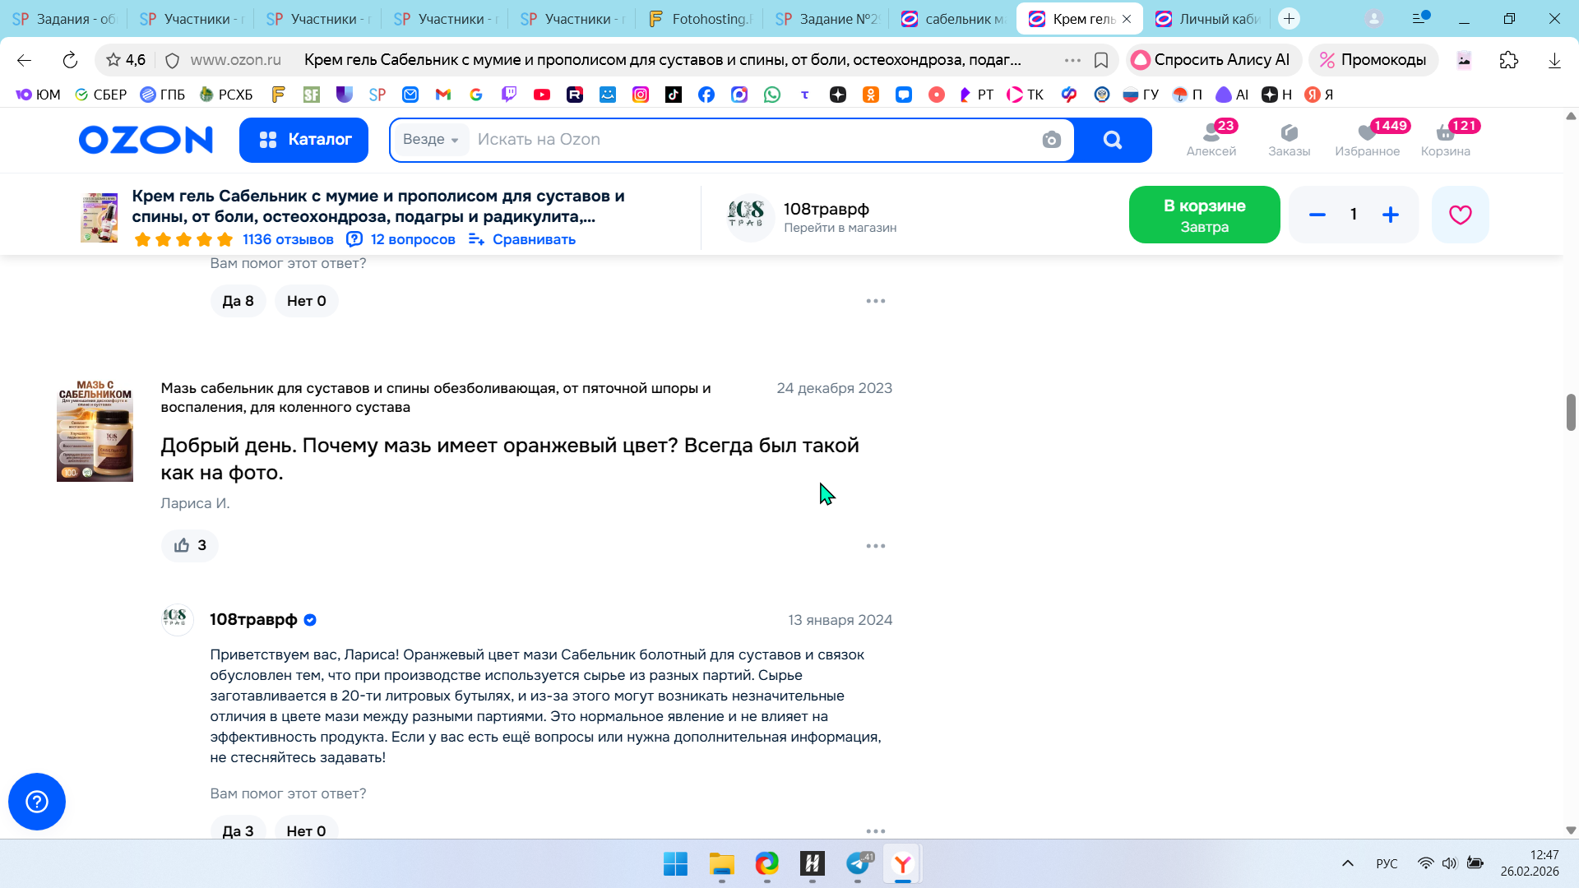Vote Да 3 on 108траврф answer
Screen dimensions: 1579x888
tap(238, 830)
